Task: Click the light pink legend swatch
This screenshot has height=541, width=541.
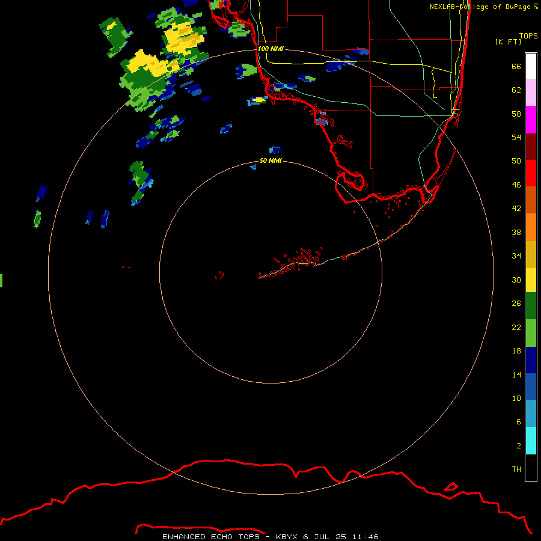Action: coord(531,92)
